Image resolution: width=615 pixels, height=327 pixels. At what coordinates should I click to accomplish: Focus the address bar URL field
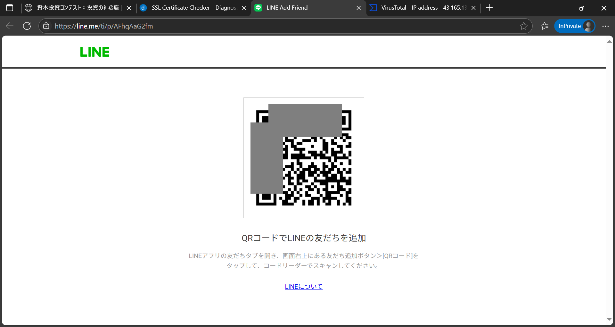[285, 26]
